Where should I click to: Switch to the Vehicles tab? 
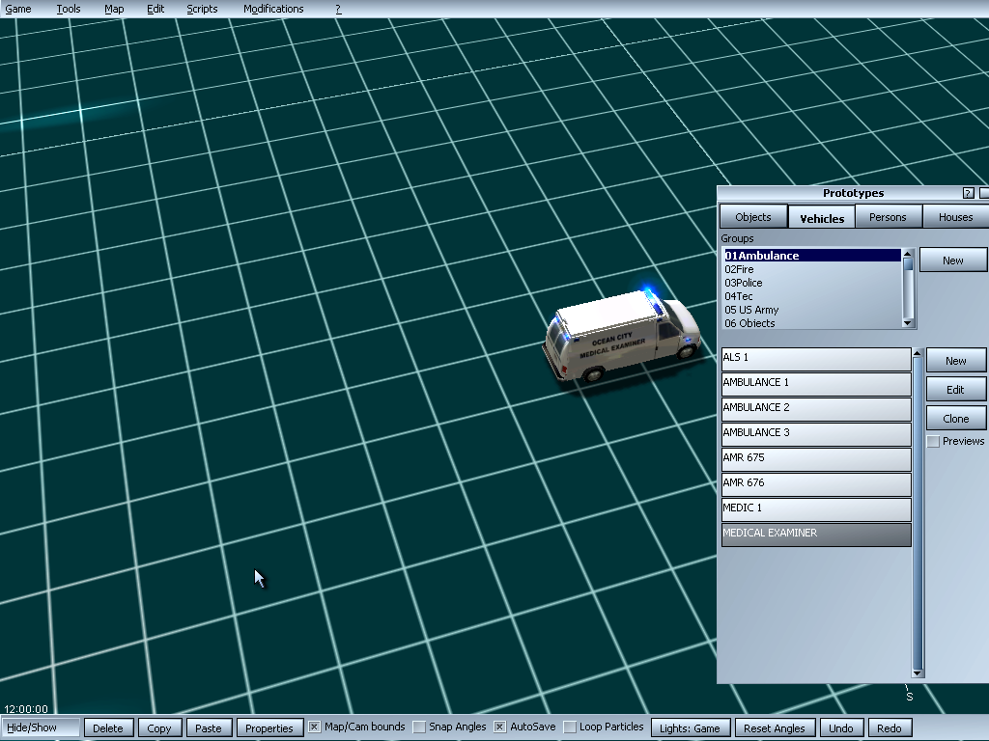[822, 218]
